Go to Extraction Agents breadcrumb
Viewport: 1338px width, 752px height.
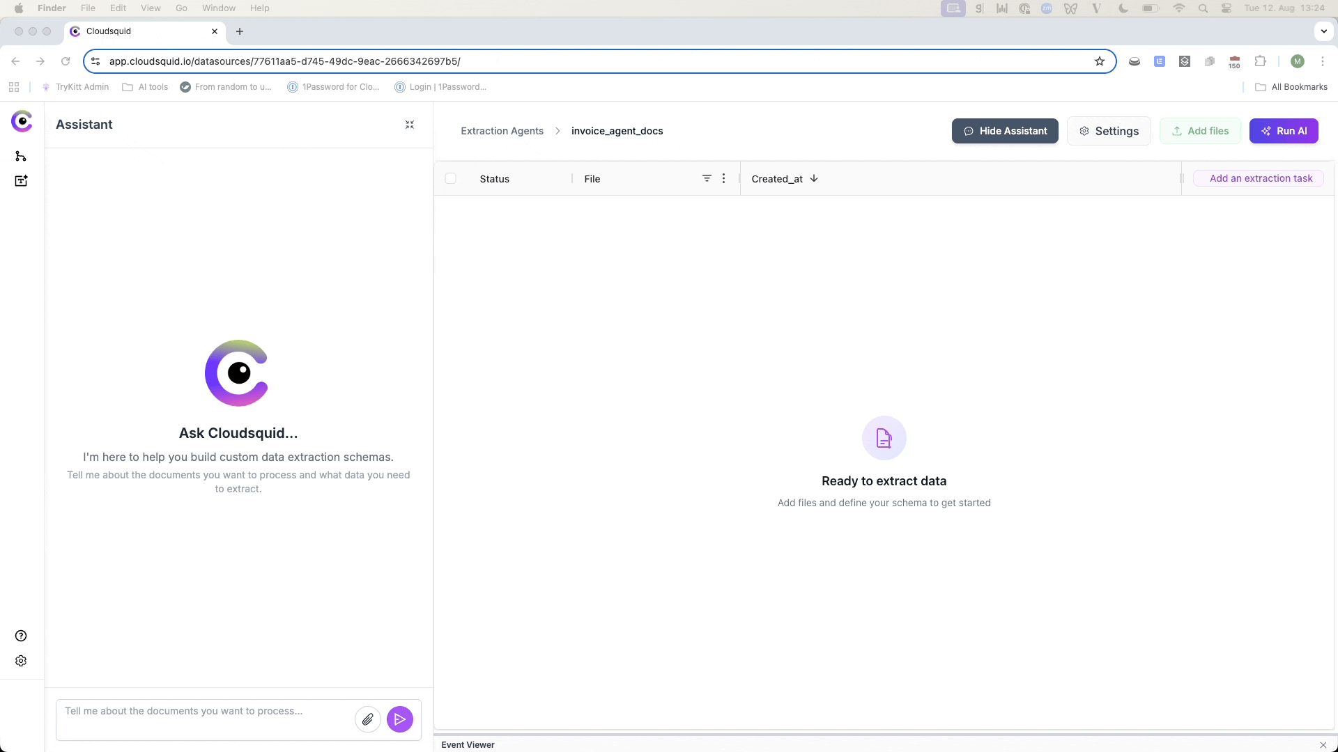tap(502, 131)
